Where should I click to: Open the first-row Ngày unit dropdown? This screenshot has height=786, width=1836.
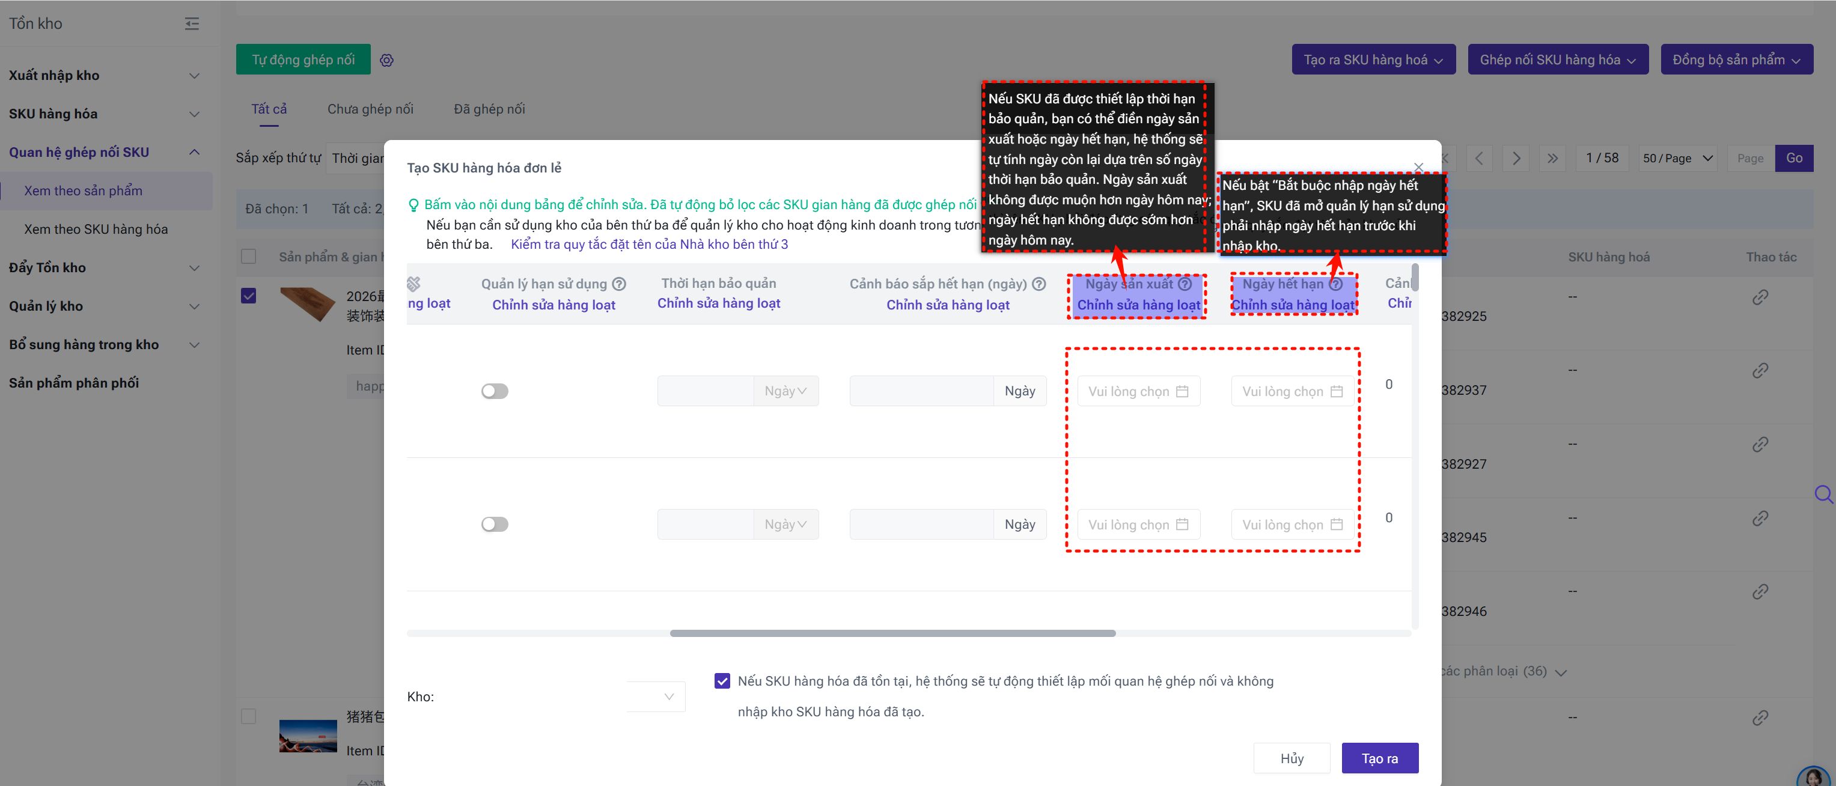click(785, 391)
